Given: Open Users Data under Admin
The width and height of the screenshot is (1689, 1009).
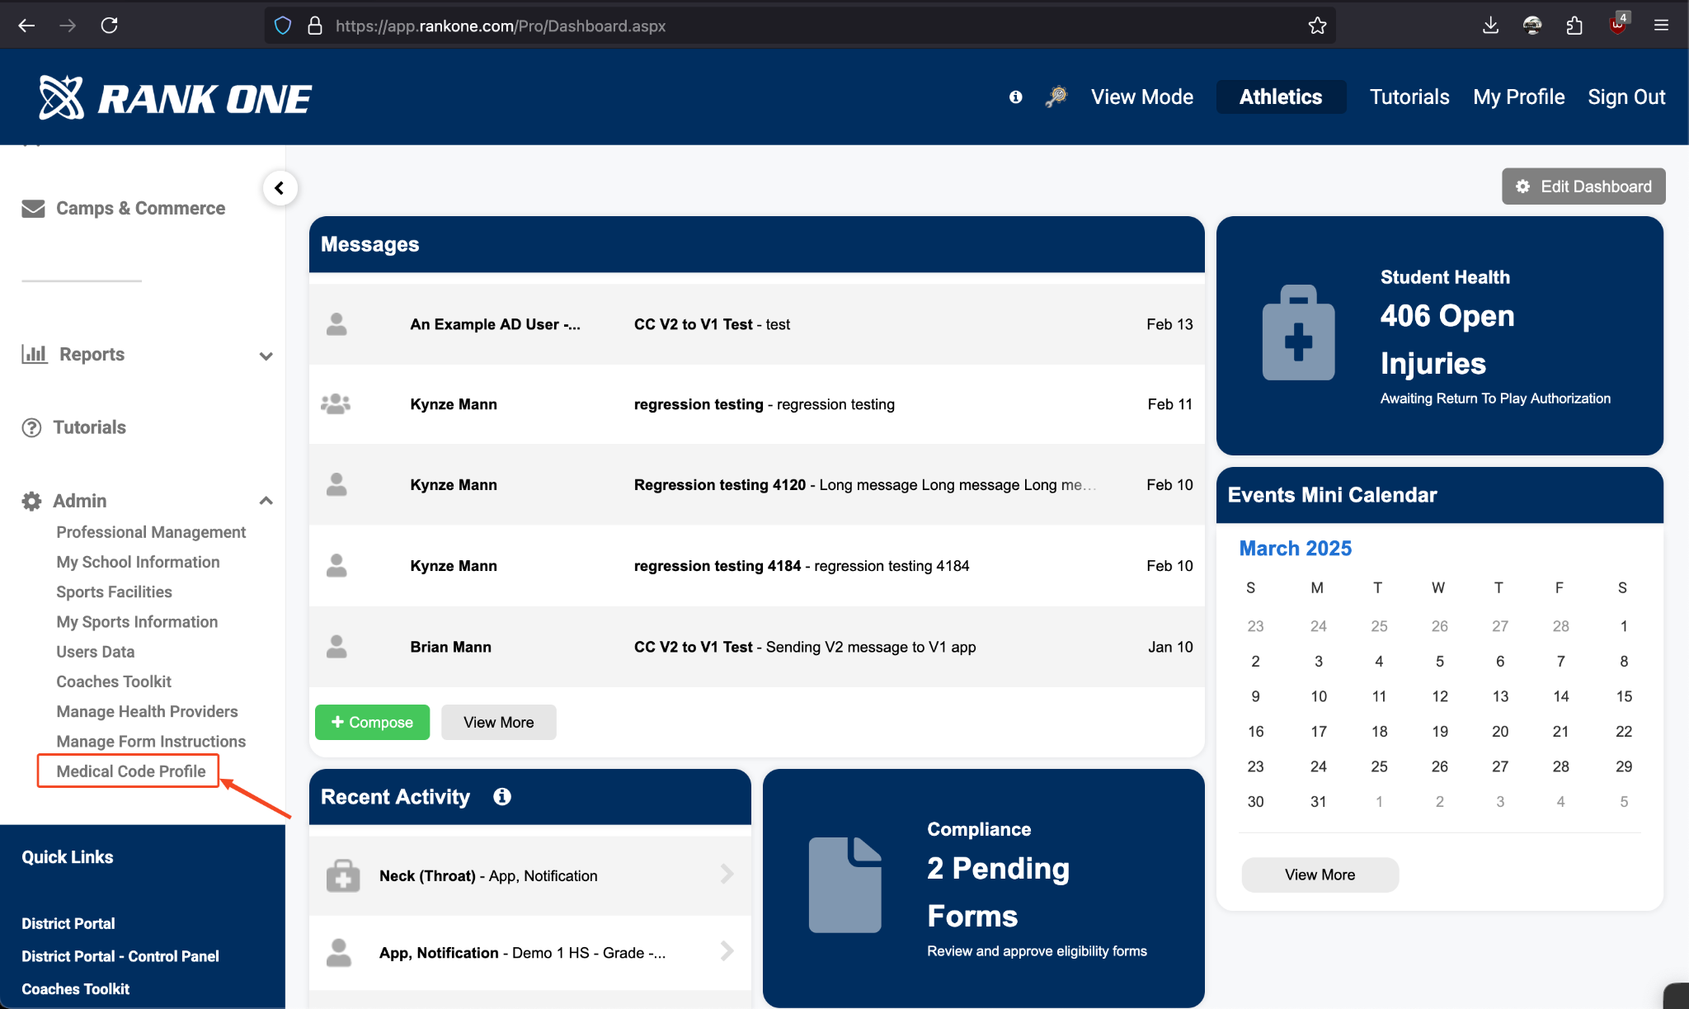Looking at the screenshot, I should click(x=95, y=652).
